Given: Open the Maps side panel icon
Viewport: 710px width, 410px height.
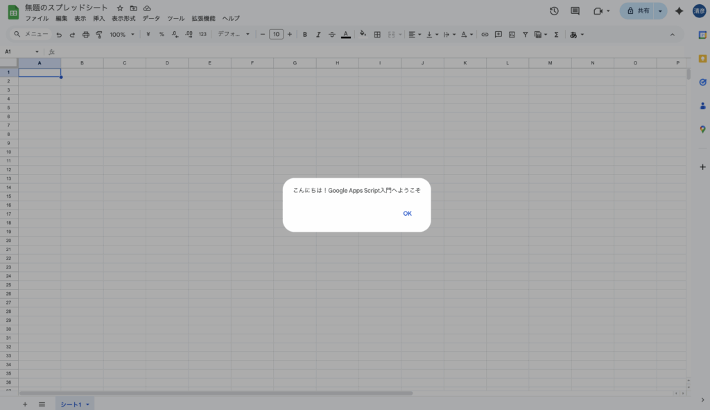Looking at the screenshot, I should coord(703,129).
